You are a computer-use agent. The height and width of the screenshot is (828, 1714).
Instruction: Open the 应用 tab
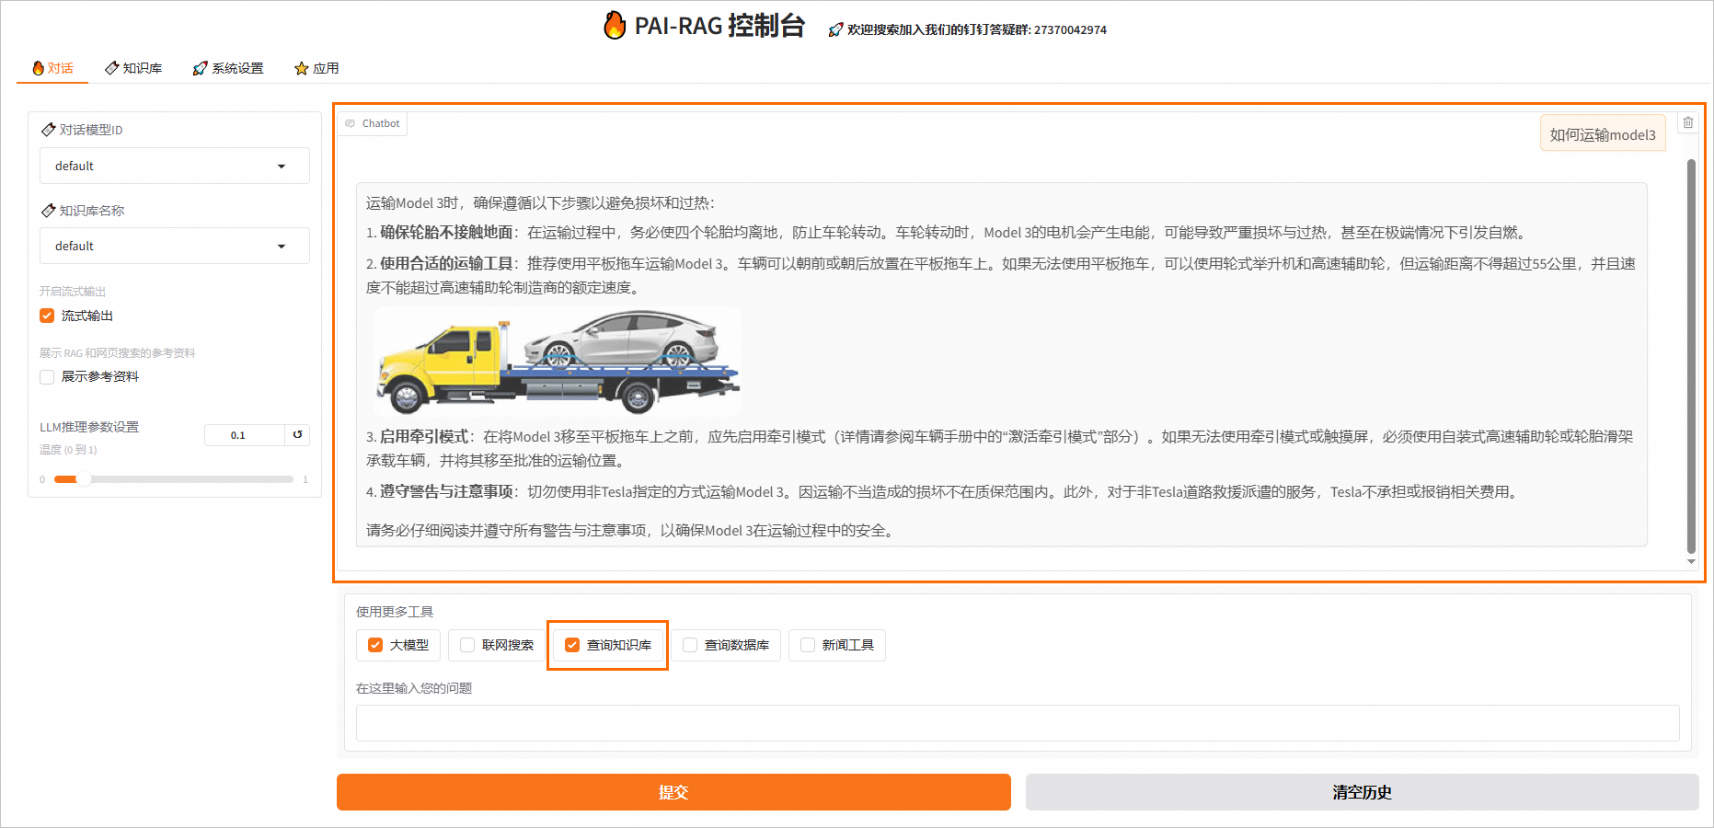[x=316, y=68]
